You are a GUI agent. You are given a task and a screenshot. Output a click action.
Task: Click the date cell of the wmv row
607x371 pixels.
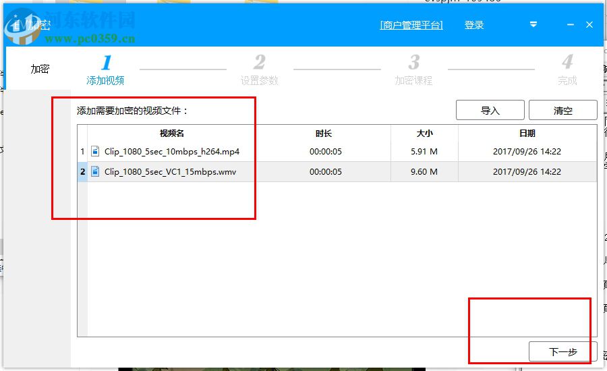527,171
